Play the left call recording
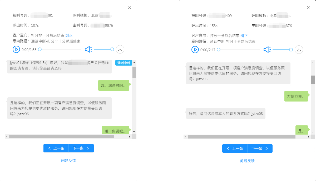316x181 pixels. pos(16,49)
